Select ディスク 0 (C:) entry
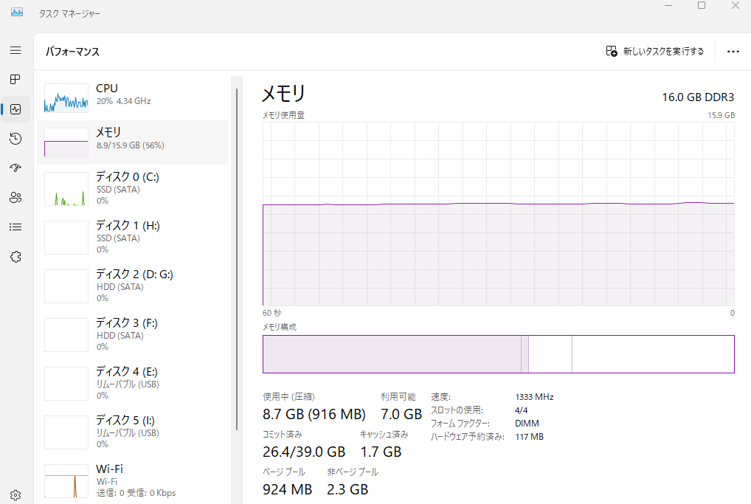751x504 pixels. click(132, 189)
